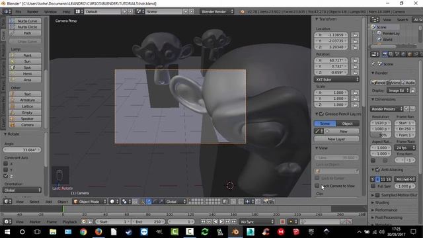Open the Timeline editor type selector
This screenshot has width=423, height=238.
pyautogui.click(x=7, y=221)
